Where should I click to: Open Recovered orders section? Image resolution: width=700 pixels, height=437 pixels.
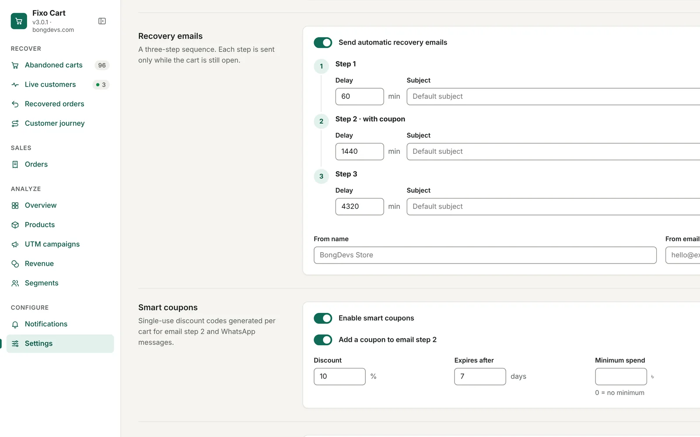[x=60, y=104]
